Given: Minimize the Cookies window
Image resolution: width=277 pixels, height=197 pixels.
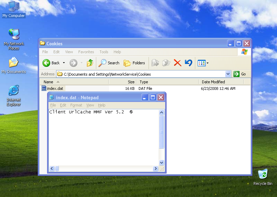Looking at the screenshot, I should point(231,44).
